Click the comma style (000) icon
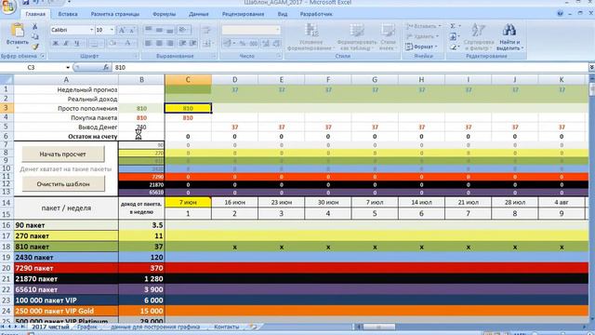Image resolution: width=595 pixels, height=335 pixels. 254,44
